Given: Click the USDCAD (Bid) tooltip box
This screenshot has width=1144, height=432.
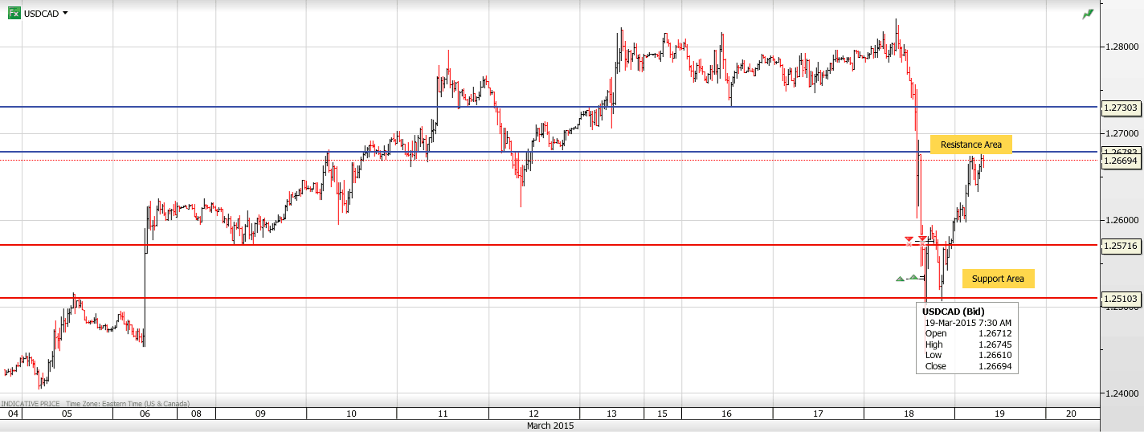Looking at the screenshot, I should tap(966, 338).
